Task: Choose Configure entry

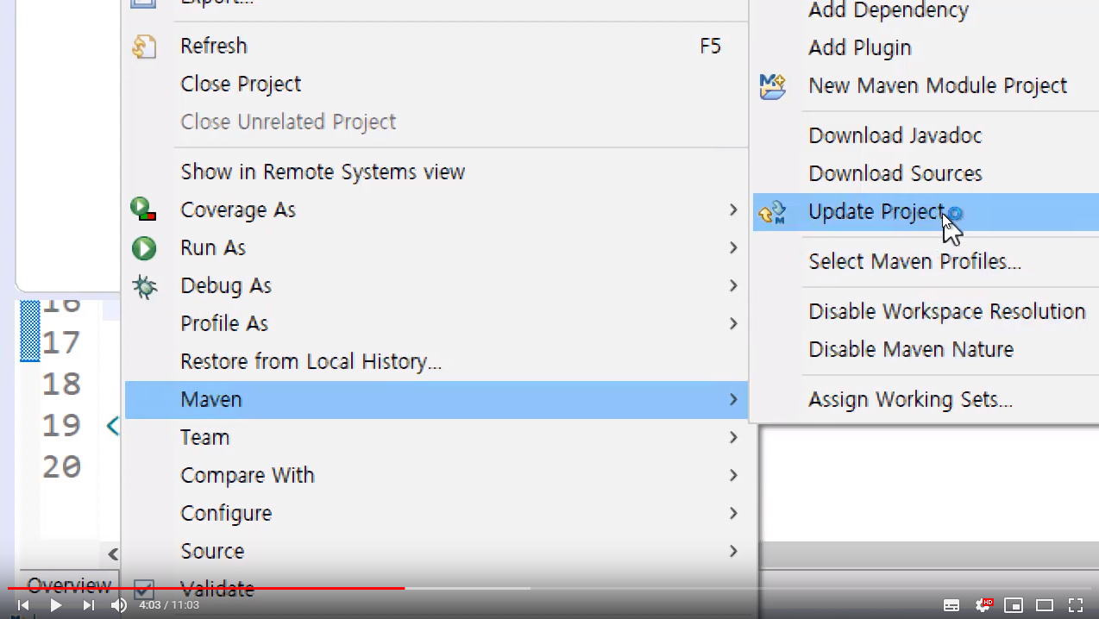Action: coord(436,513)
